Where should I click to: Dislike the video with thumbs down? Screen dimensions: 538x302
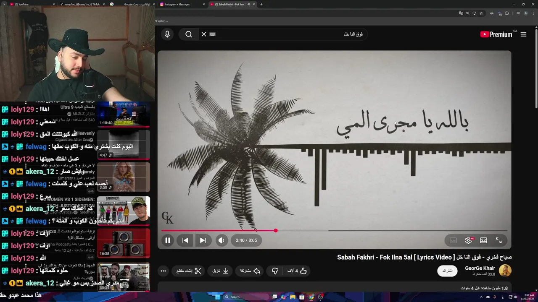coord(275,271)
